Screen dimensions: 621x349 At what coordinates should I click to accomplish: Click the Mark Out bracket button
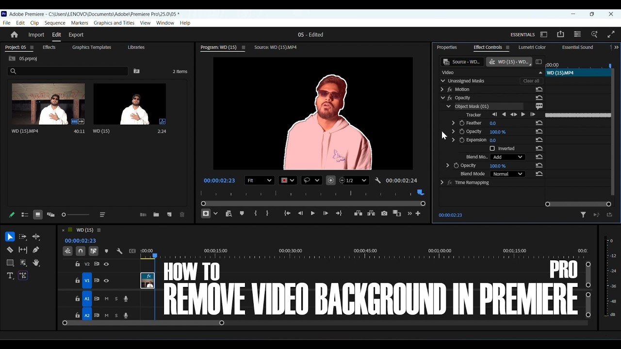pyautogui.click(x=267, y=213)
